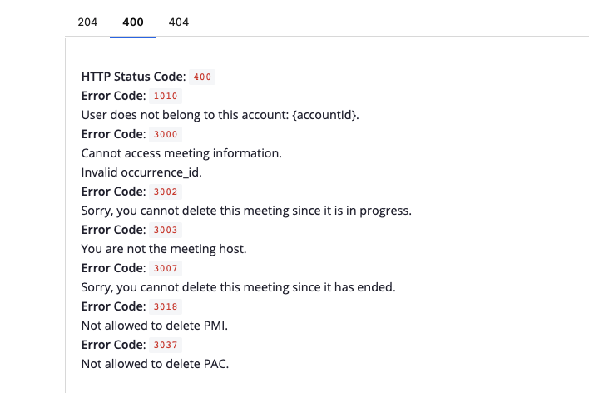
Task: Select the 400 response tab
Action: (x=132, y=22)
